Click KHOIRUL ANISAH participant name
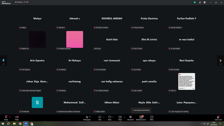This screenshot has width=224, height=126. point(112,19)
